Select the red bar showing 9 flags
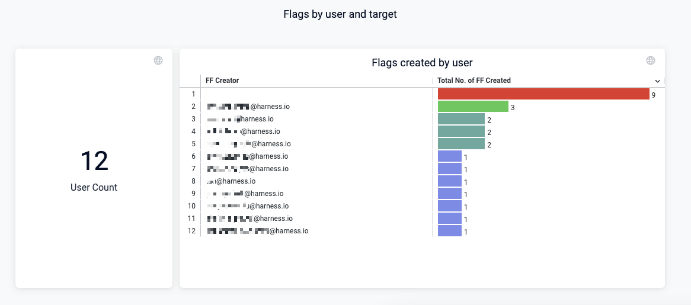The width and height of the screenshot is (691, 305). coord(543,94)
